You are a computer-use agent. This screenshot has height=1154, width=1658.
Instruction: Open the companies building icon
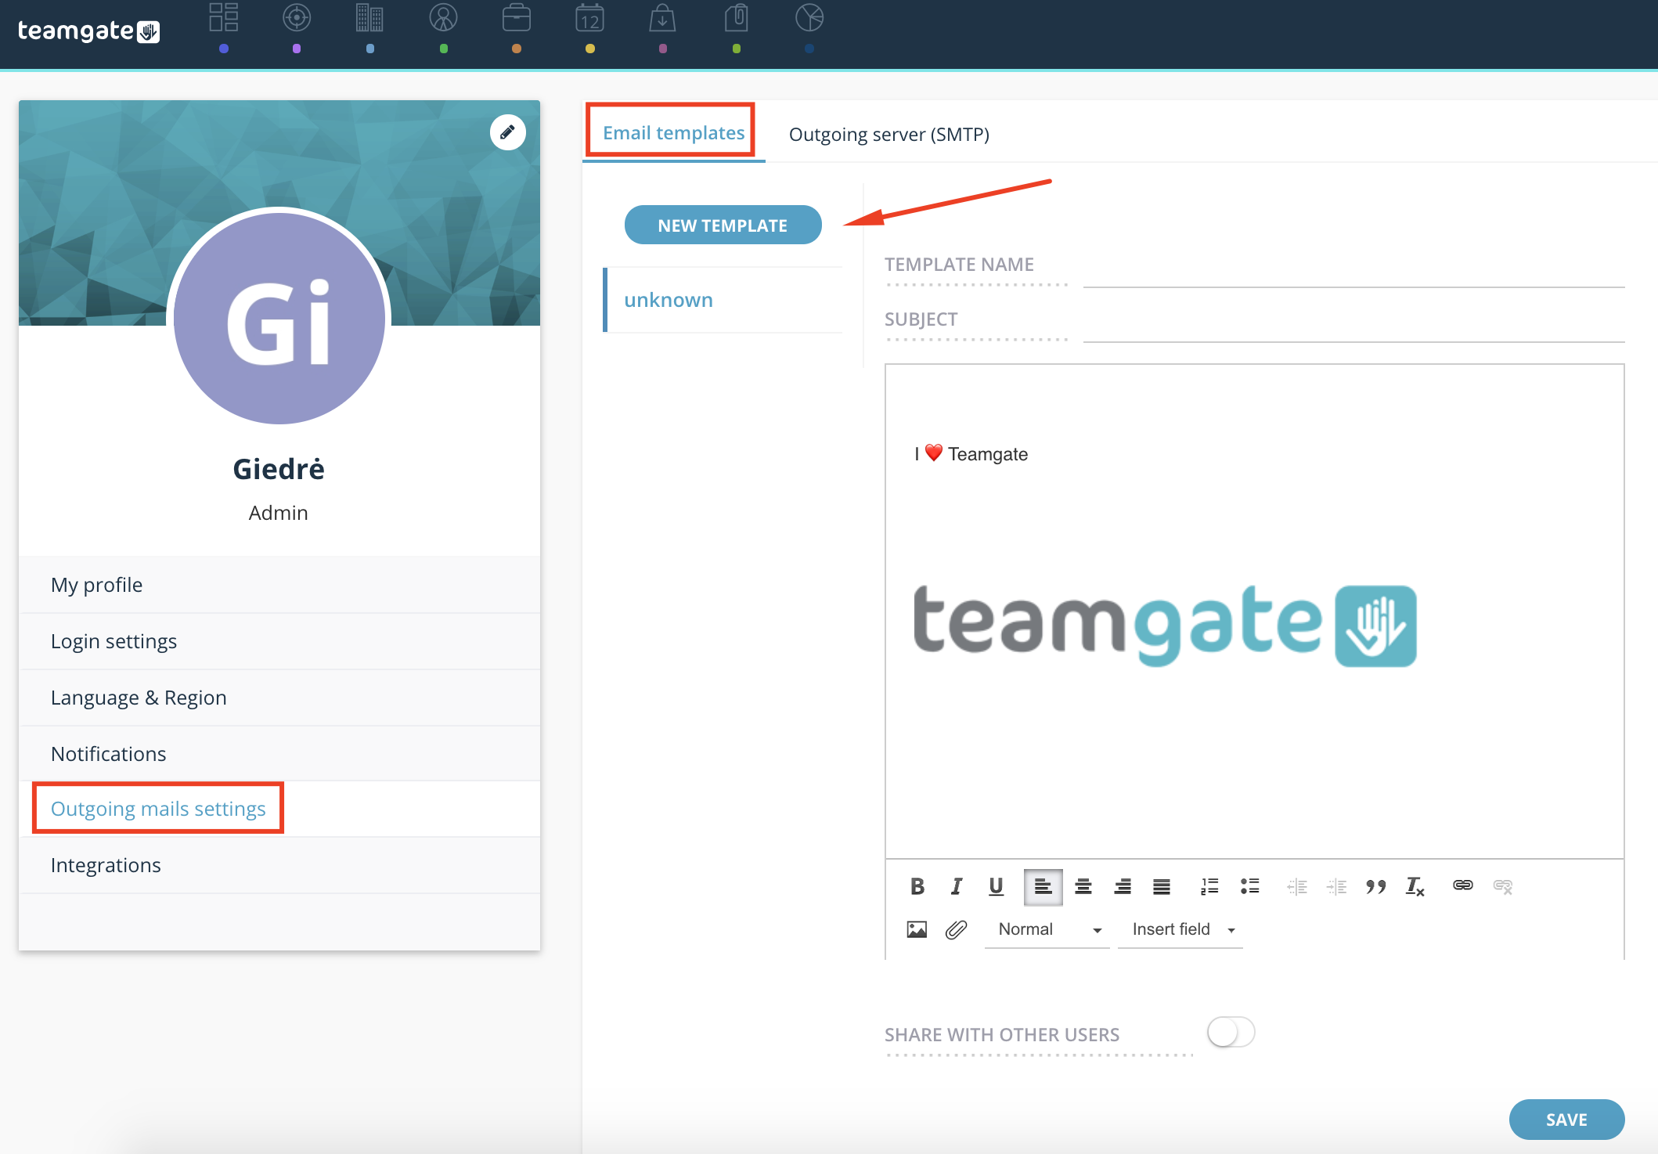(x=369, y=18)
